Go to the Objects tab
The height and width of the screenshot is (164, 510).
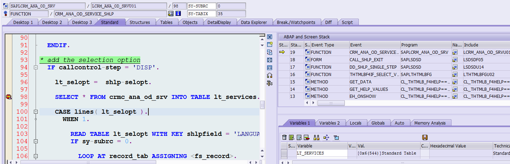click(x=190, y=22)
